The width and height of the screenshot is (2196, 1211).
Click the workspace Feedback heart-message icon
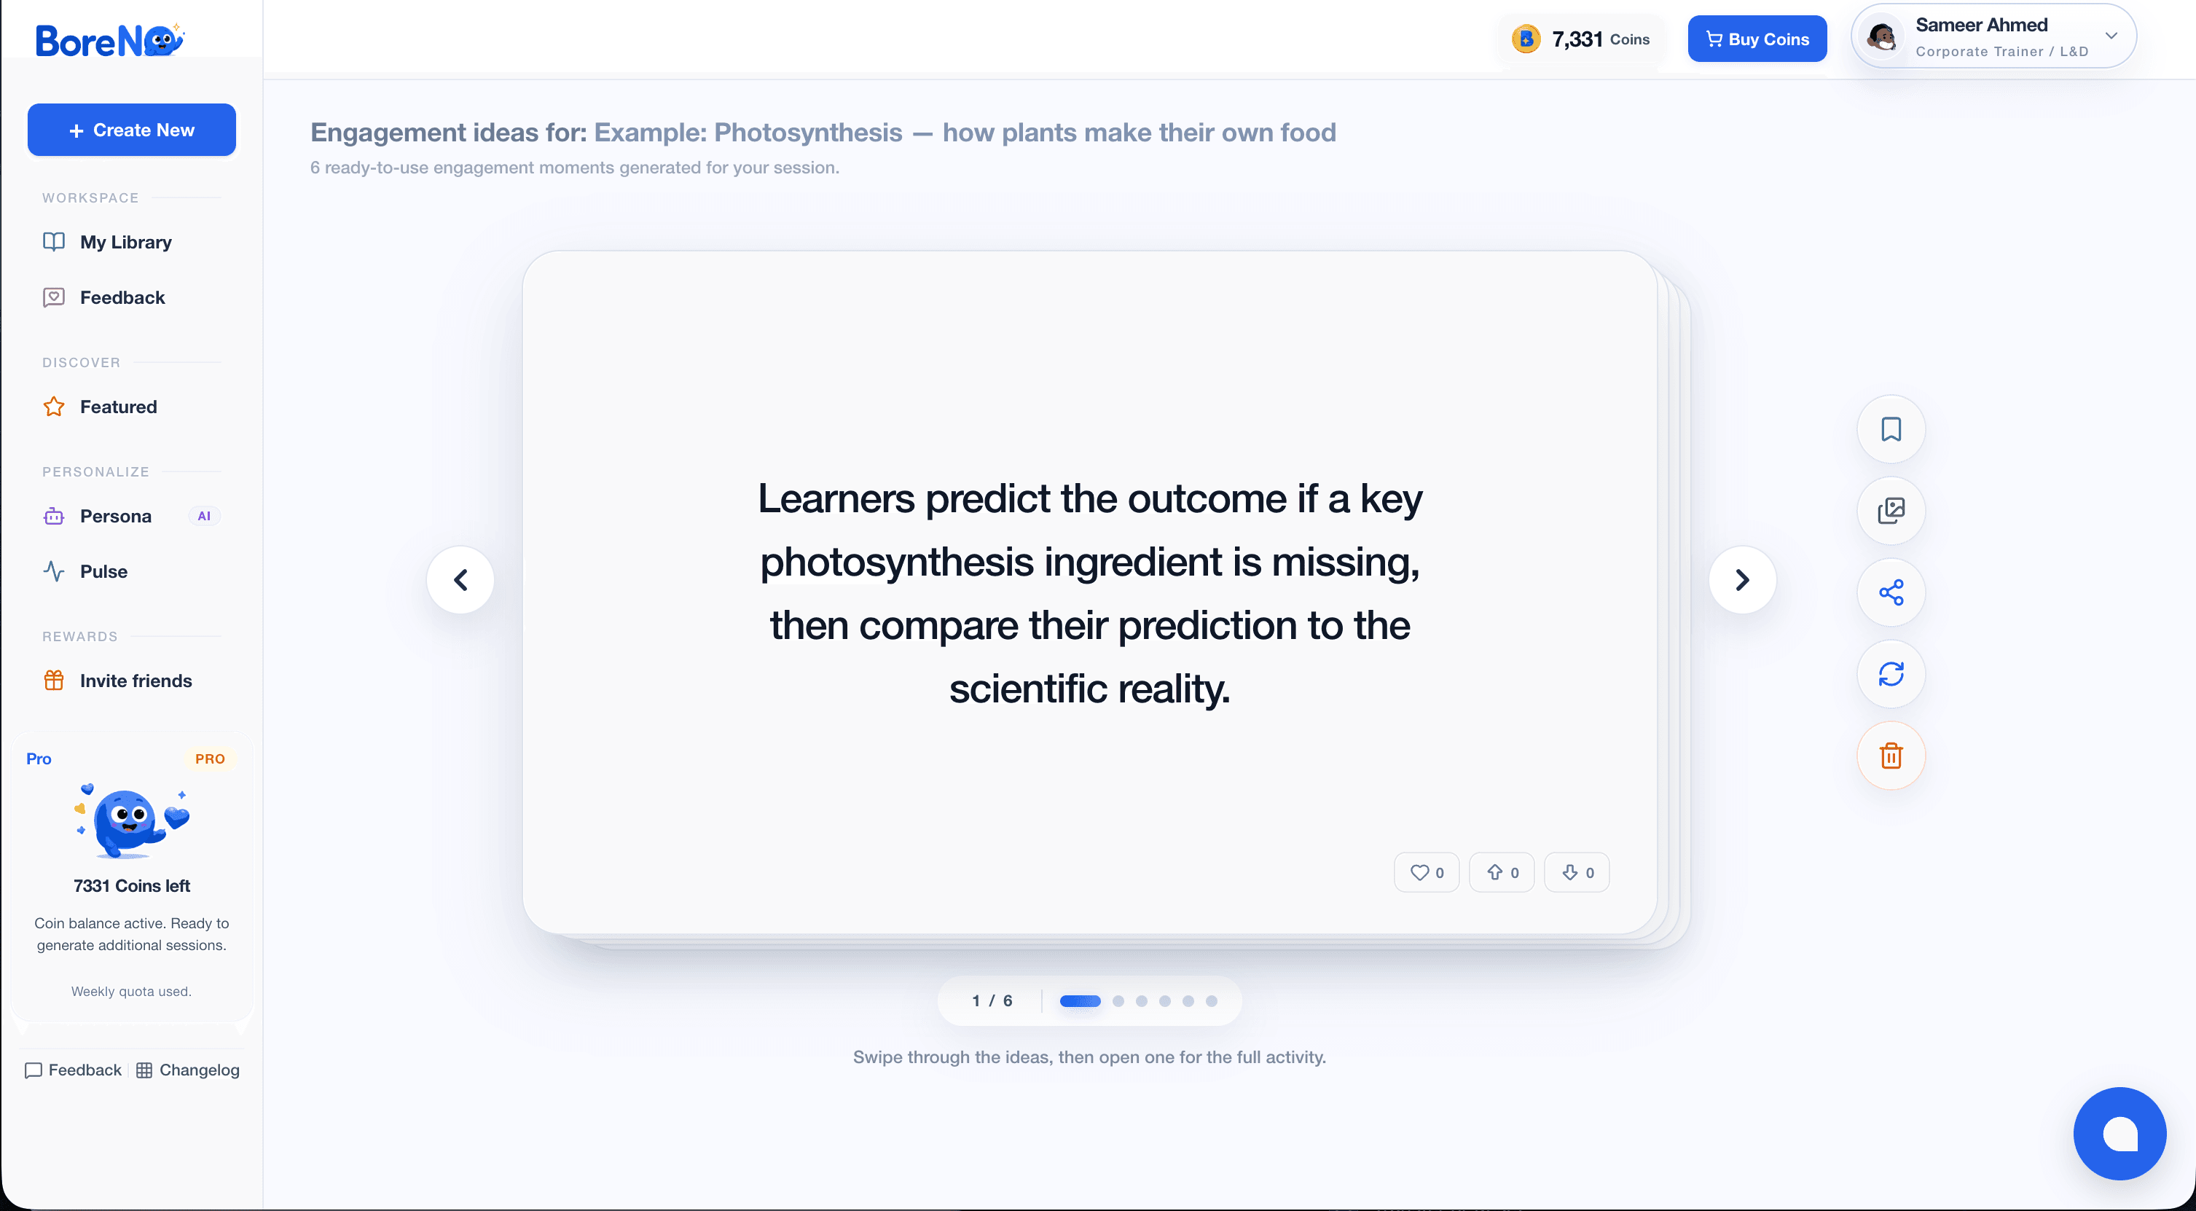(x=54, y=297)
